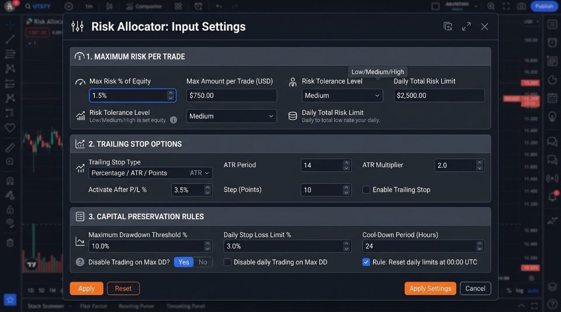Open the Risk Tolerance Level dropdown at top right
Viewport: 561px width, 312px height.
pos(342,95)
